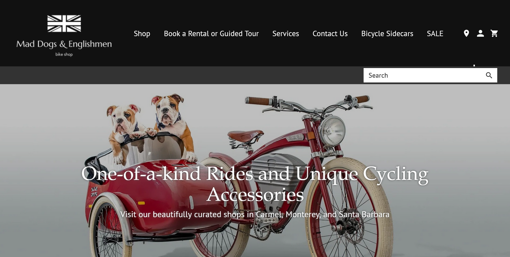Image resolution: width=510 pixels, height=257 pixels.
Task: Click the search magnifier icon
Action: 489,75
